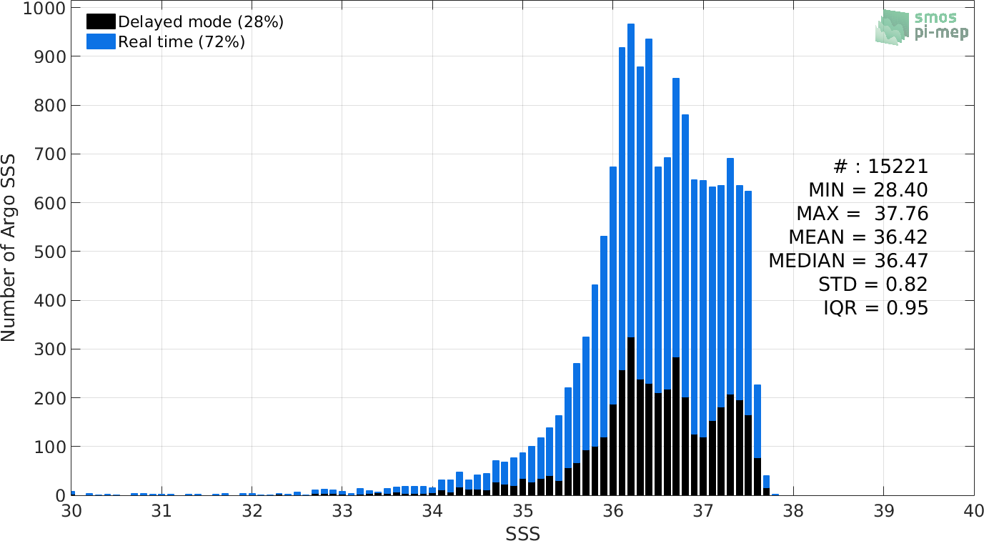The height and width of the screenshot is (541, 984).
Task: Click the x-axis tick label 38
Action: pos(794,511)
